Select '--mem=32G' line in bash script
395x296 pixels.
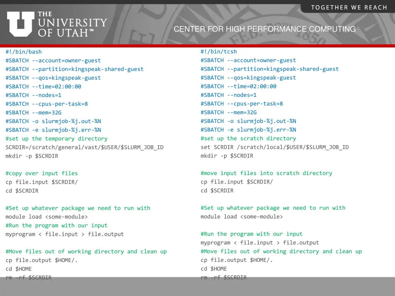(34, 113)
